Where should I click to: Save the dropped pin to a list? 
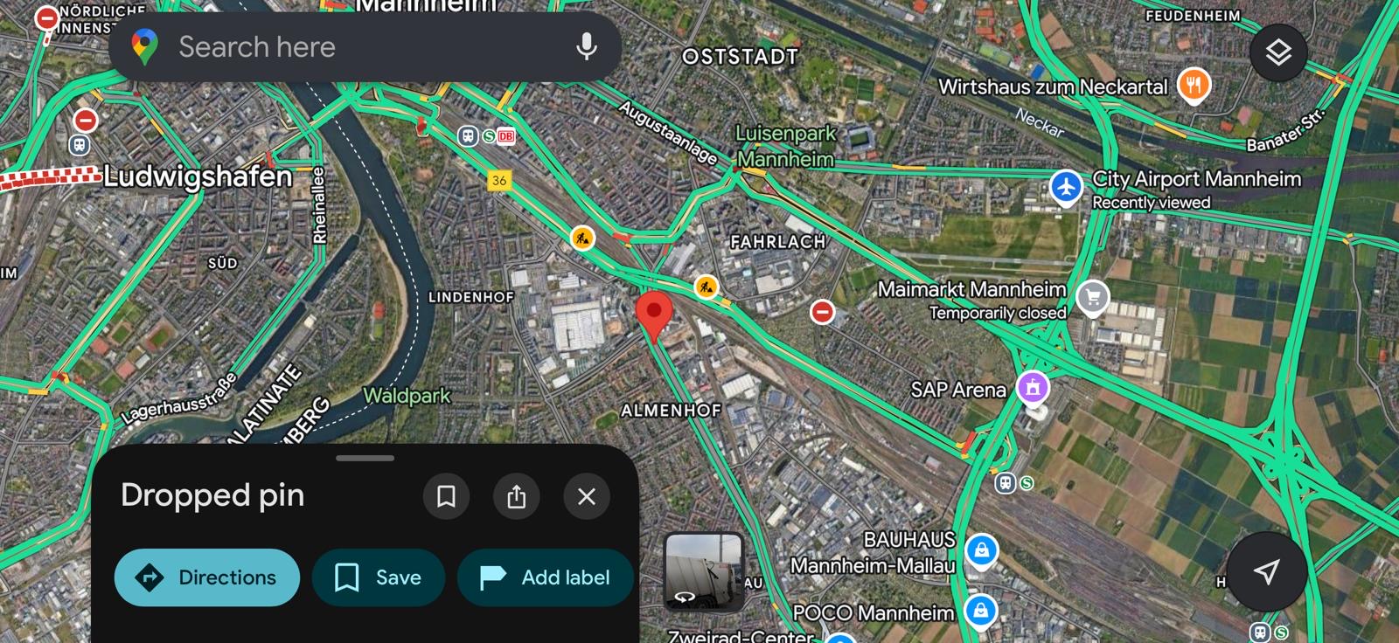(379, 577)
